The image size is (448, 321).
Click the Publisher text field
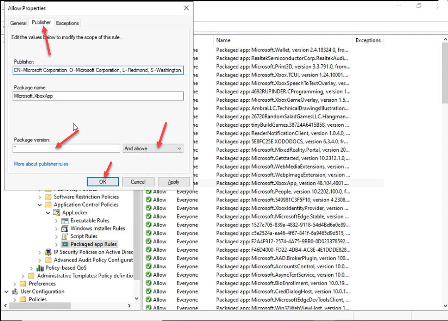point(98,70)
